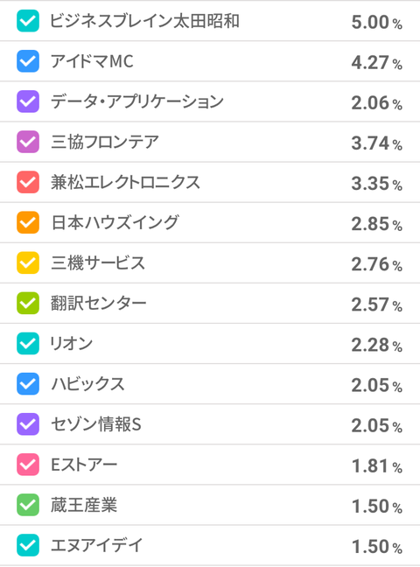
Task: Click the 4.27% value for アイドマMC
Action: tap(376, 62)
